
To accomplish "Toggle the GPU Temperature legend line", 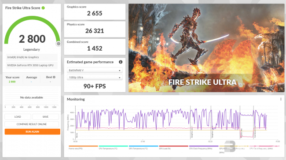I will (143, 147).
